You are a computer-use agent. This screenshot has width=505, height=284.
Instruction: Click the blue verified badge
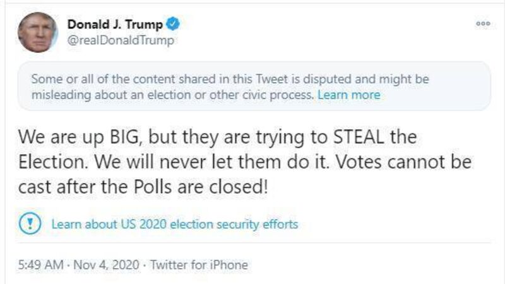click(173, 24)
